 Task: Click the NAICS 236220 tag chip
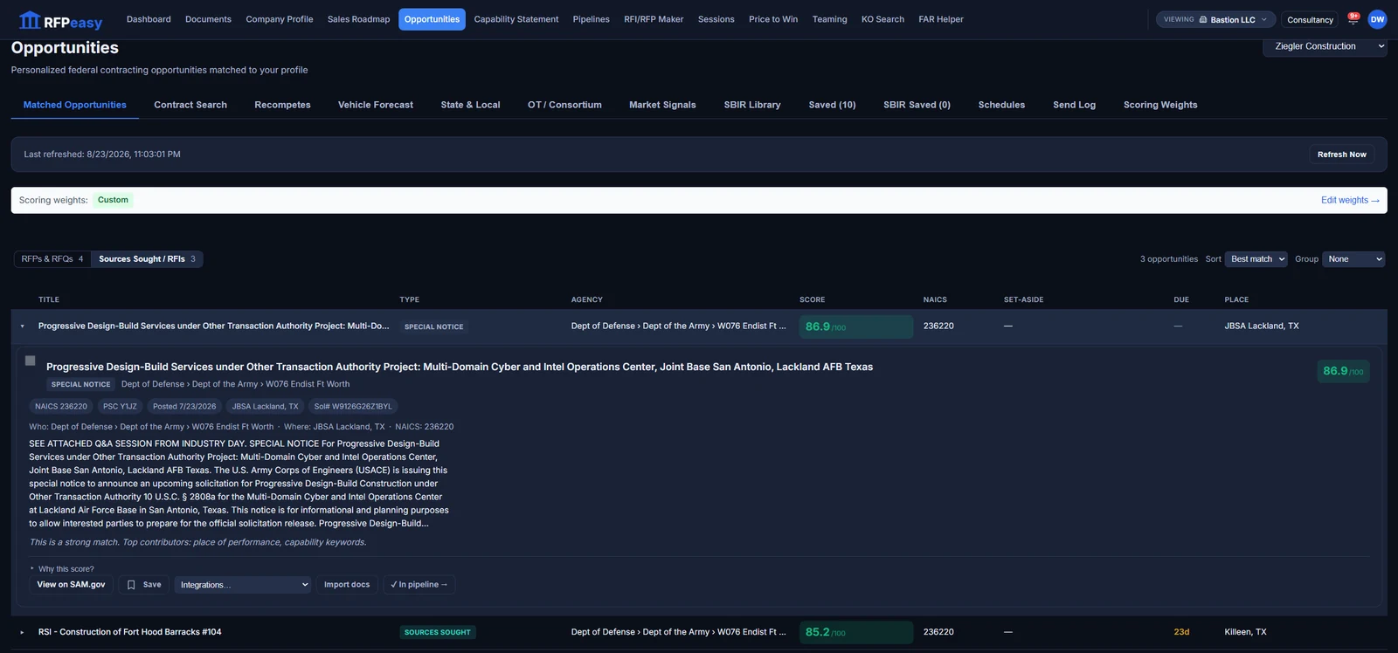click(x=61, y=407)
